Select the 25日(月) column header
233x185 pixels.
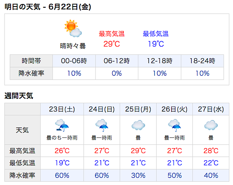(x=138, y=109)
